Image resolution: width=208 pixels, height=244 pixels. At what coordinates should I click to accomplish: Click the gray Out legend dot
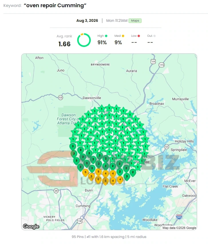154,36
